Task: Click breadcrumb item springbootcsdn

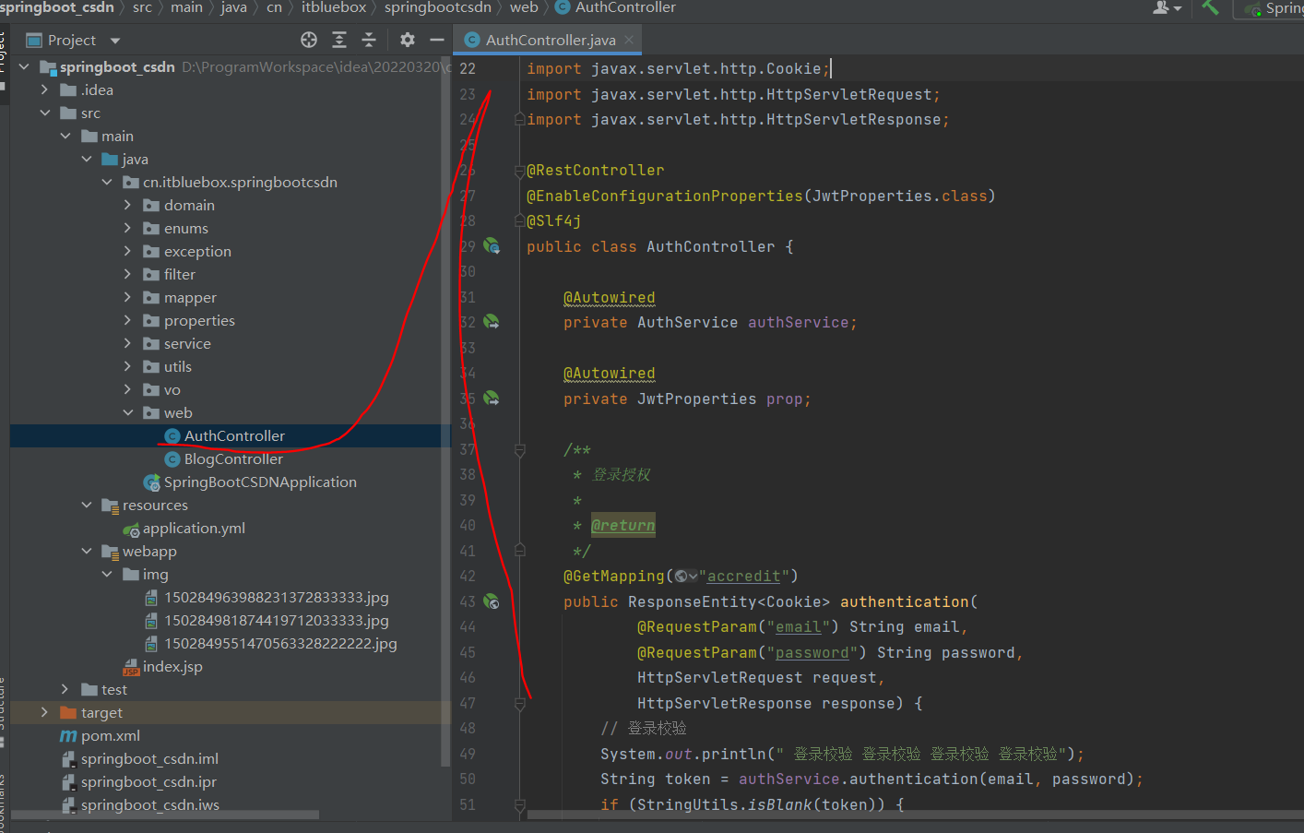Action: pos(438,7)
